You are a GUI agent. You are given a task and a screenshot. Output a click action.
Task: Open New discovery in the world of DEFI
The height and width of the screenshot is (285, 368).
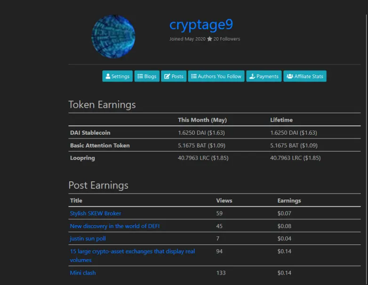[x=115, y=226]
